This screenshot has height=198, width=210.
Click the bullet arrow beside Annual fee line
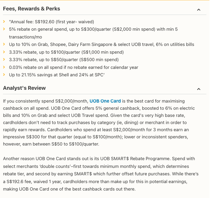pyautogui.click(x=4, y=22)
